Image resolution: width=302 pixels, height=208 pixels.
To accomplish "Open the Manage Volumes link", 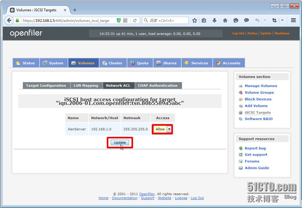I will click(261, 86).
